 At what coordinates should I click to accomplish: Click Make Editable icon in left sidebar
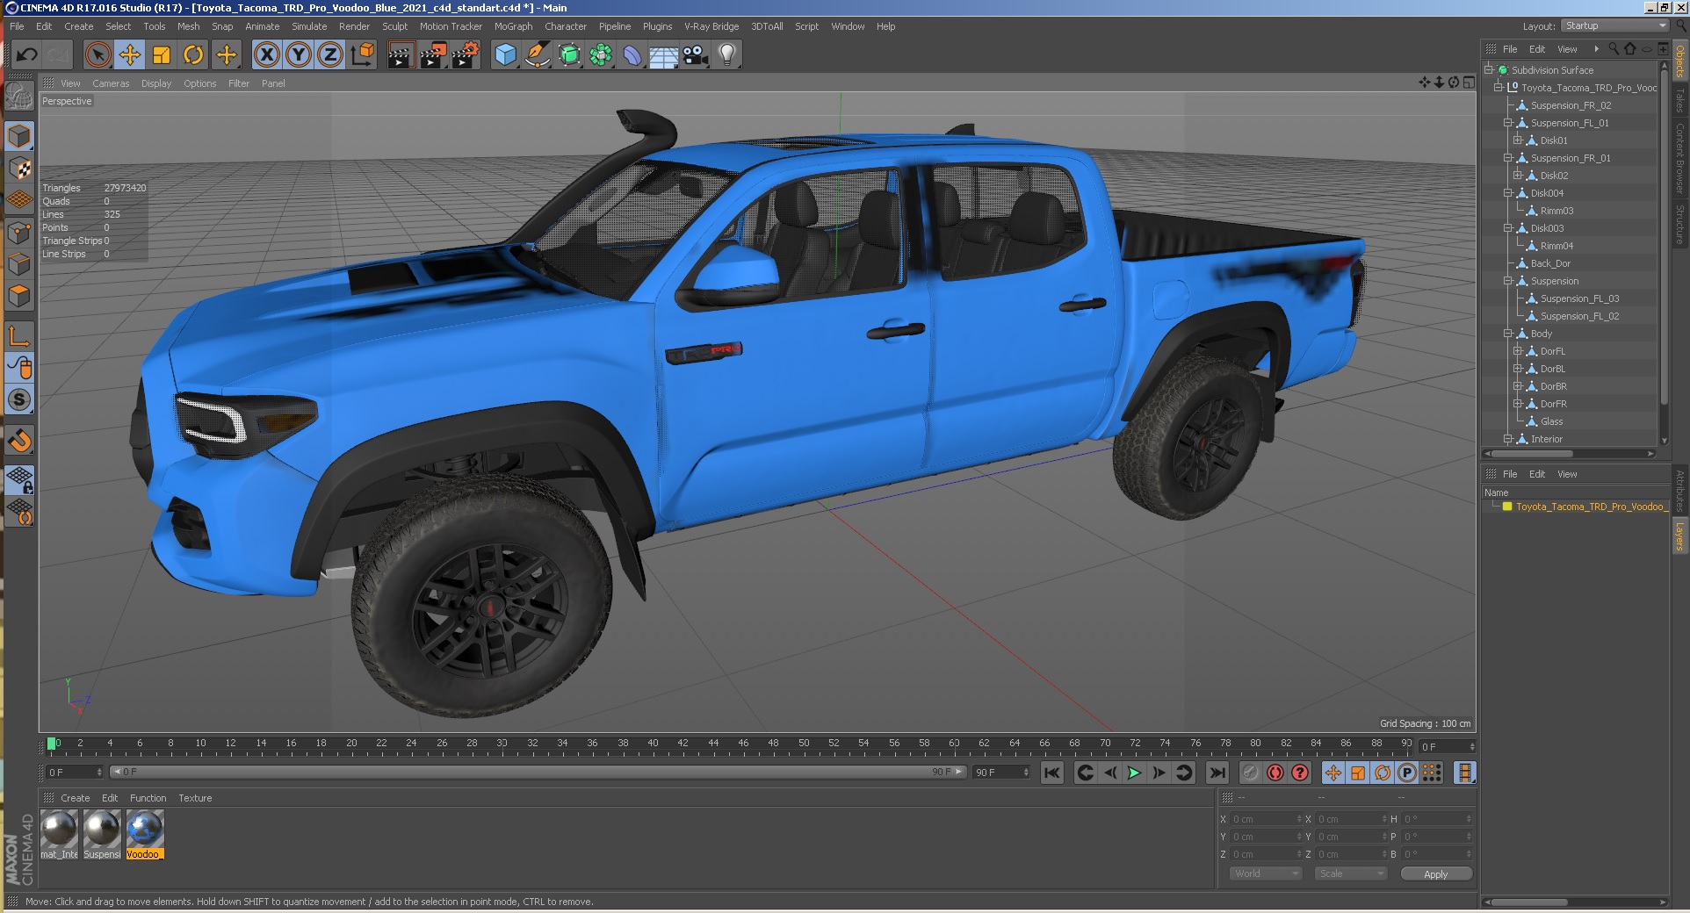click(19, 95)
